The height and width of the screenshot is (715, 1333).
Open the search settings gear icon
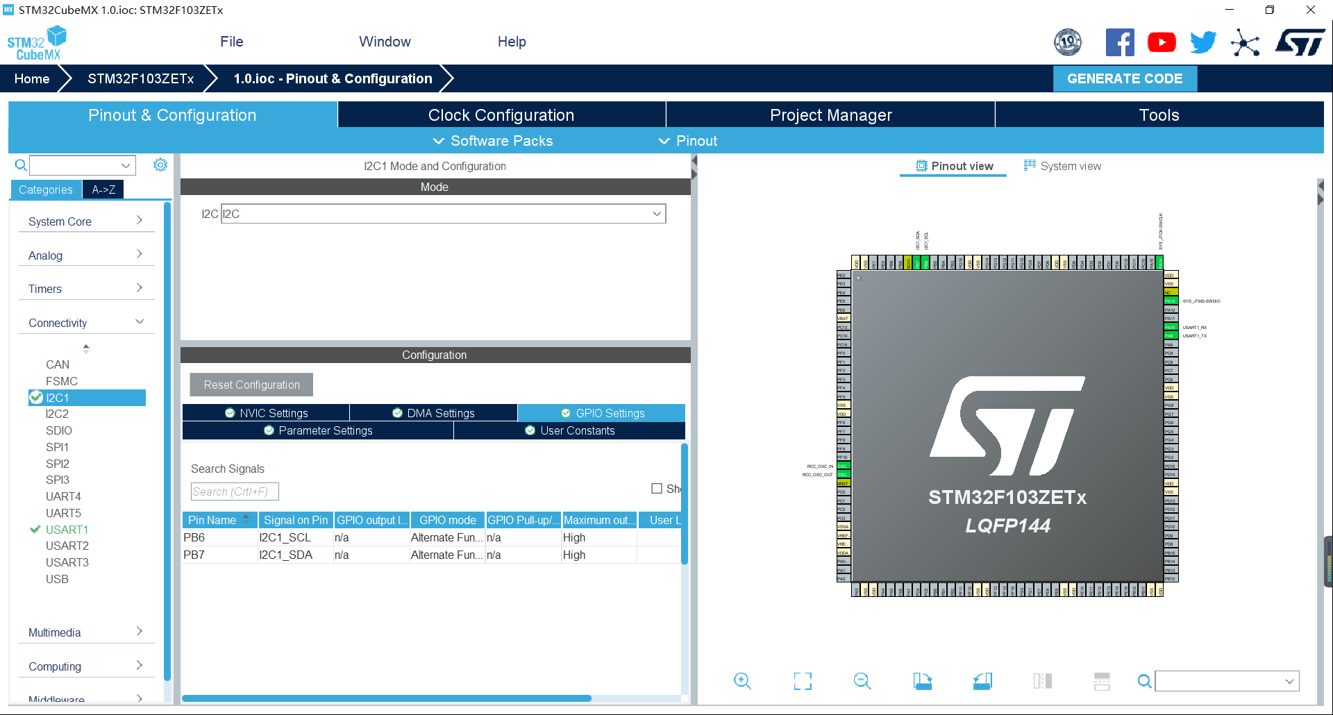tap(160, 165)
